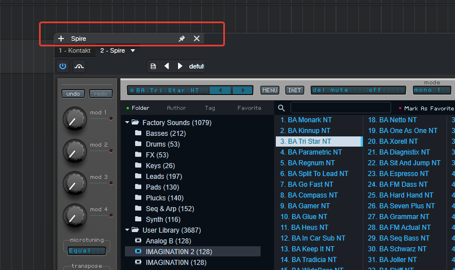Select the Analog B (128) bank

pos(168,241)
